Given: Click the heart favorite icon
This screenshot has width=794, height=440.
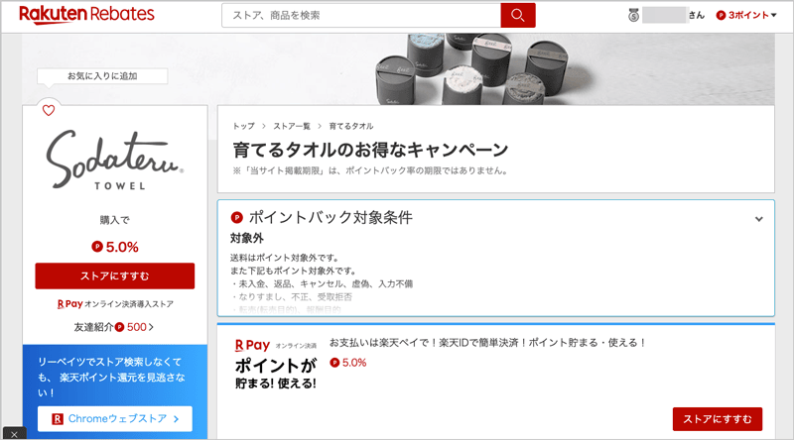Looking at the screenshot, I should coord(49,110).
